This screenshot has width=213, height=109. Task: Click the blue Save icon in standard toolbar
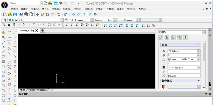click(15, 14)
